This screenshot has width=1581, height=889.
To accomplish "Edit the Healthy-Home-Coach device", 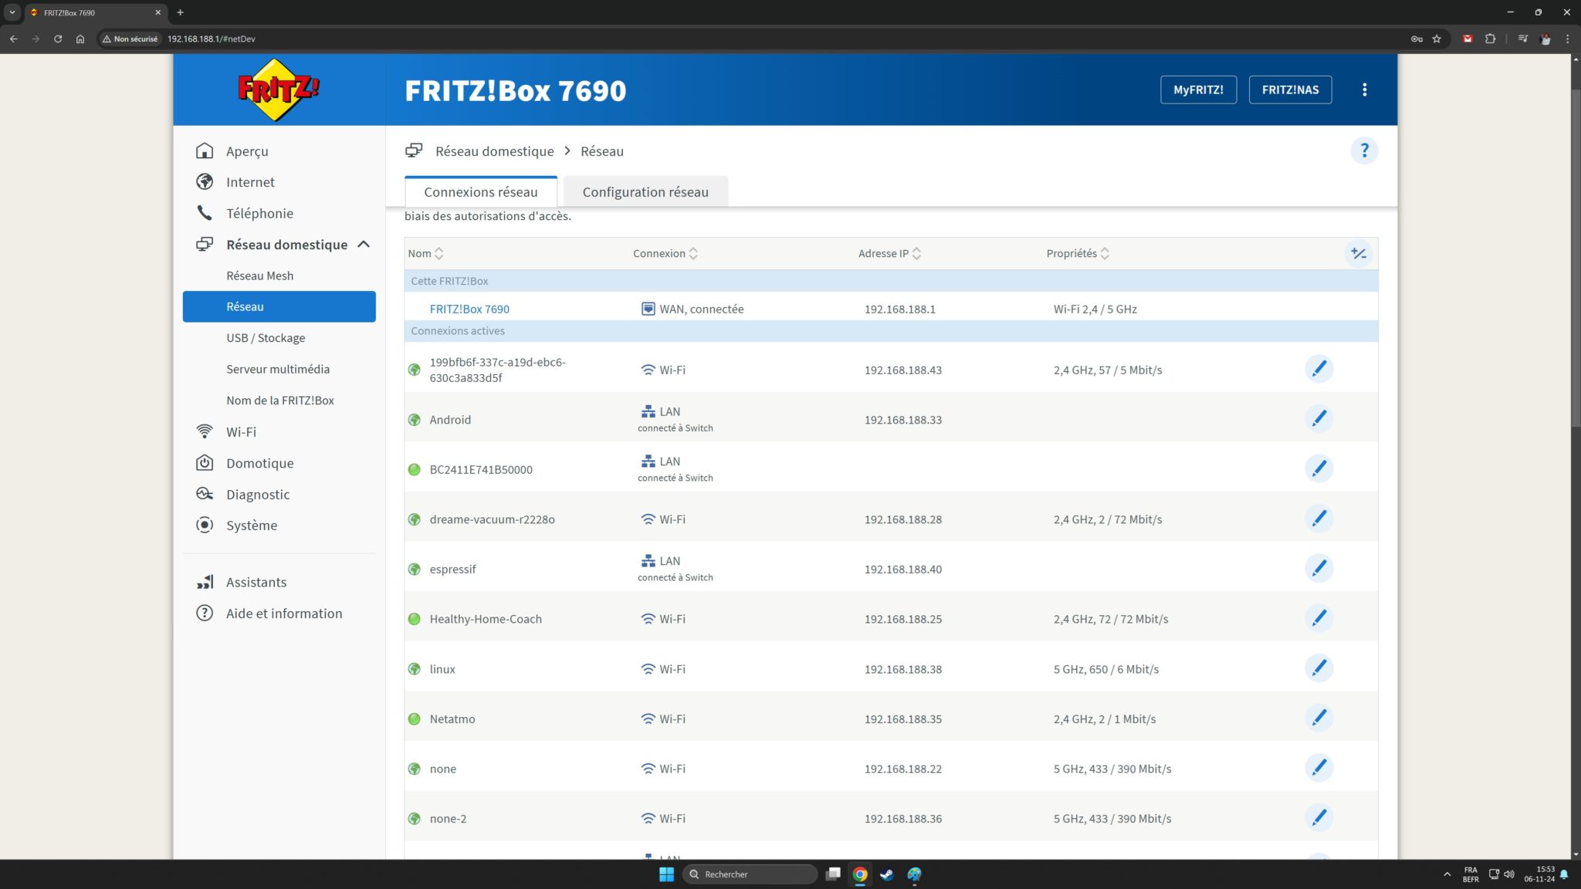I will 1319,618.
